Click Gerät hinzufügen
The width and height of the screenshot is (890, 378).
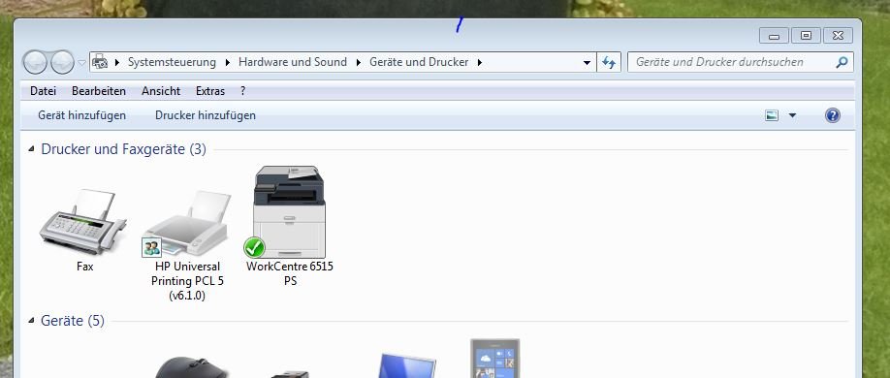pyautogui.click(x=81, y=115)
